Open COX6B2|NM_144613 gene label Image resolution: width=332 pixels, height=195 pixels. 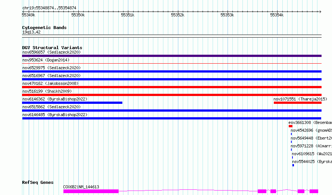pyautogui.click(x=81, y=187)
